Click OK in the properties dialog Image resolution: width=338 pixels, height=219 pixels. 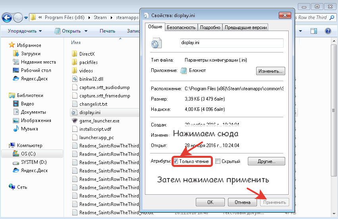[210, 202]
